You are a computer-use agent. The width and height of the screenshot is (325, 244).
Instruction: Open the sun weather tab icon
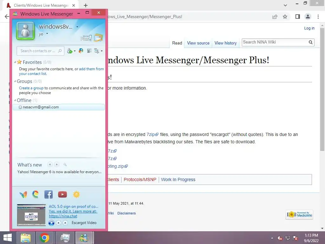(76, 194)
